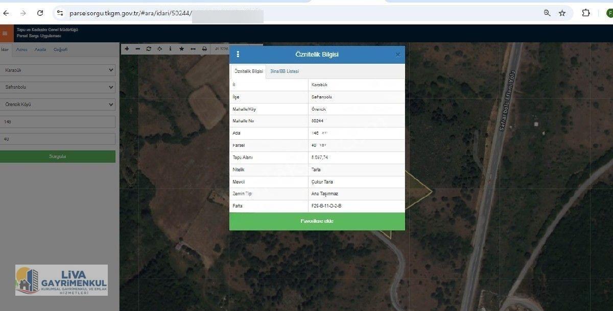
Task: Click the Ada number input field
Action: (58, 122)
